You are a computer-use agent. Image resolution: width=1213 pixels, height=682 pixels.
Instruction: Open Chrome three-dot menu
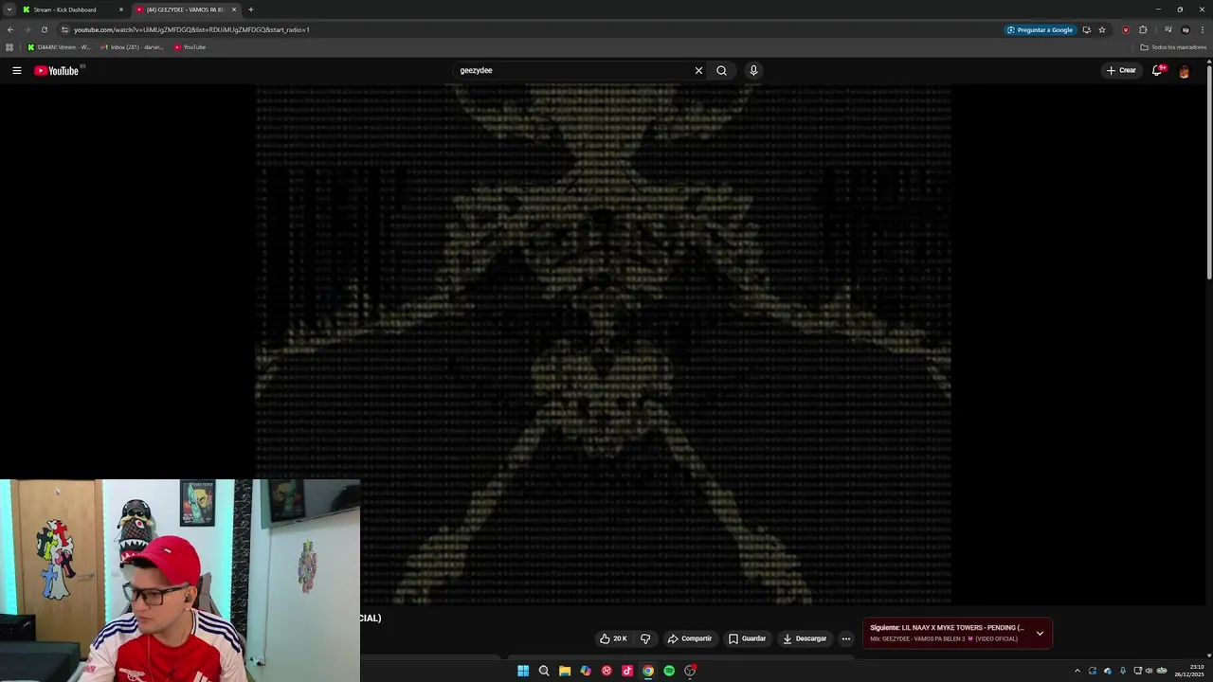[1202, 29]
